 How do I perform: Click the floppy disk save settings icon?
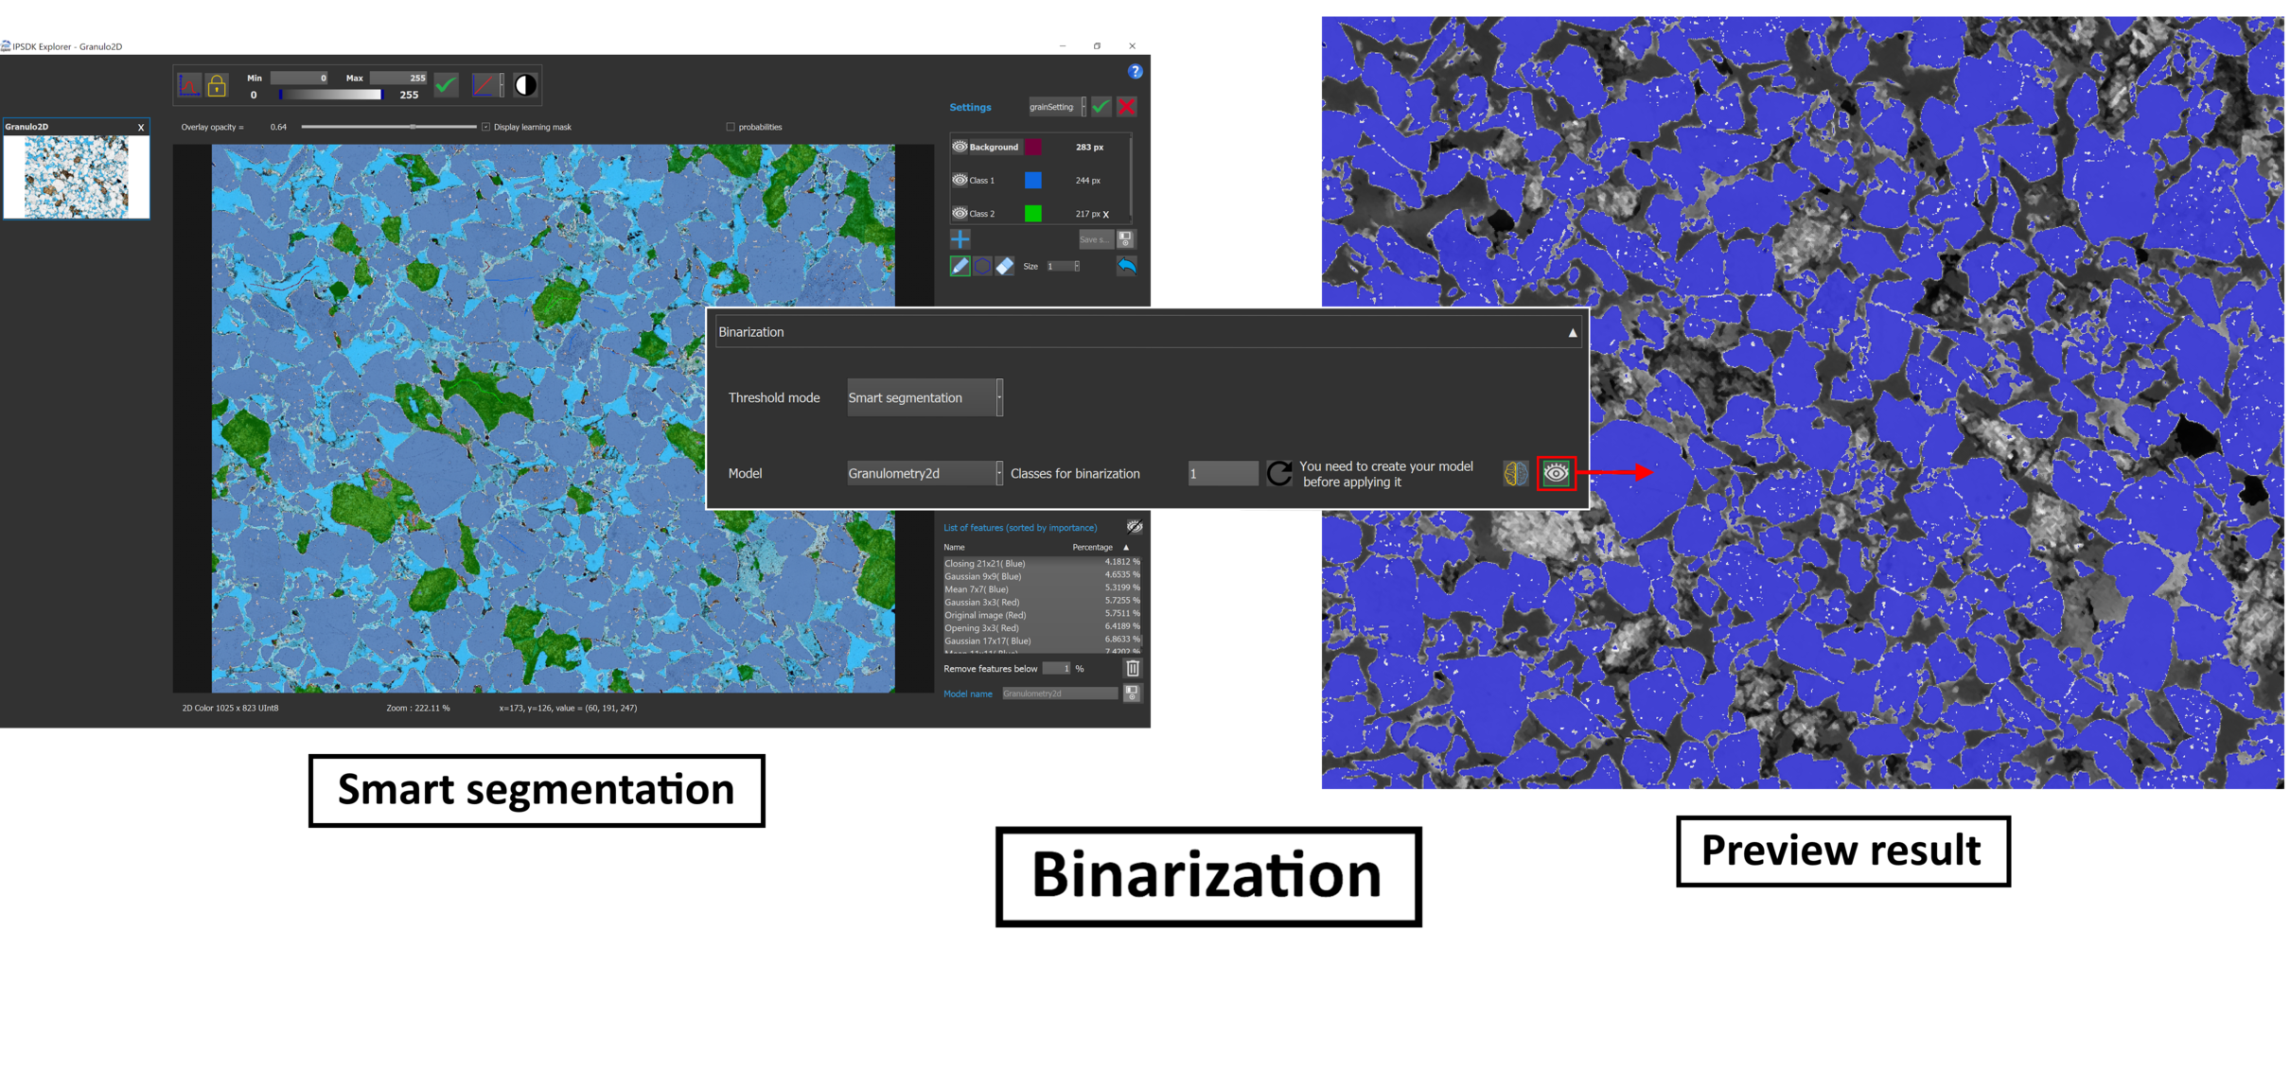coord(1125,238)
